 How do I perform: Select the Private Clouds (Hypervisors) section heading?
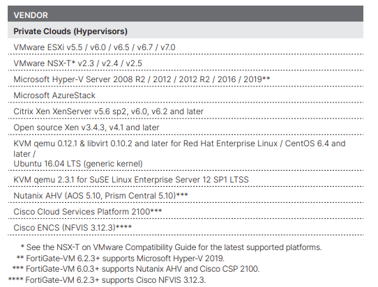click(x=70, y=31)
